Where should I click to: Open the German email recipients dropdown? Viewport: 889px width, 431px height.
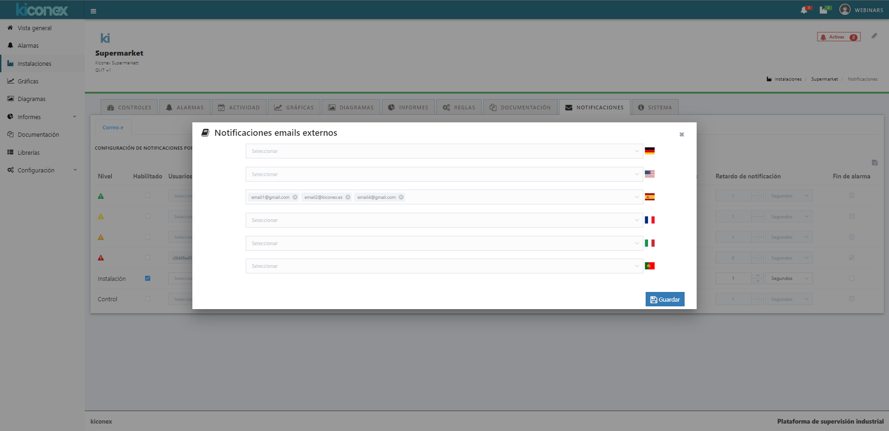coord(444,151)
